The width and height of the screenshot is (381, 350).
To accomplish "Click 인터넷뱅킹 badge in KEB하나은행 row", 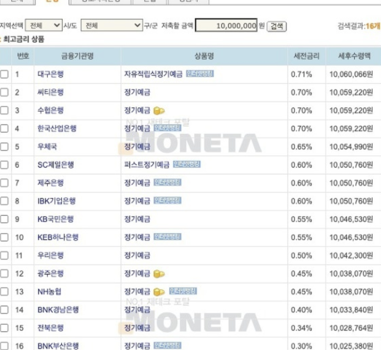I will click(167, 237).
